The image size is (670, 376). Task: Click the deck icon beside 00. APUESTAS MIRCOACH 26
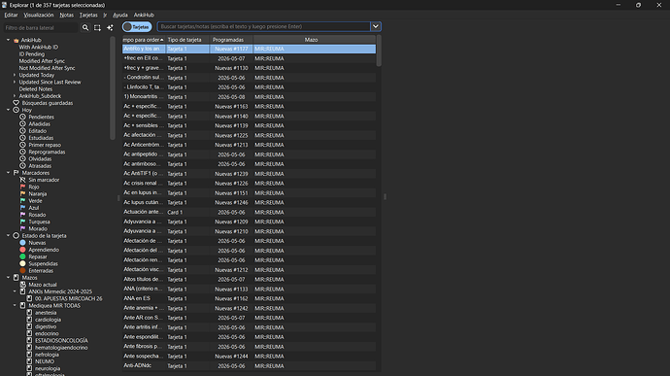tap(29, 298)
